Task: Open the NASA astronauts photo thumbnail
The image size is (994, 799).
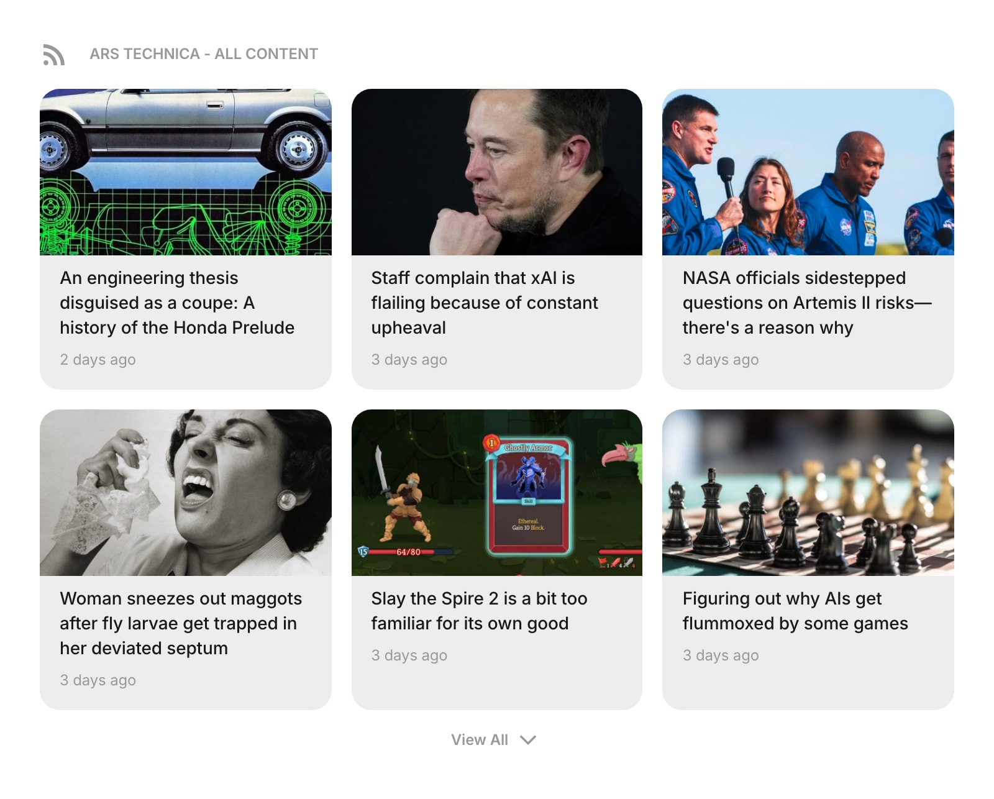Action: (808, 172)
